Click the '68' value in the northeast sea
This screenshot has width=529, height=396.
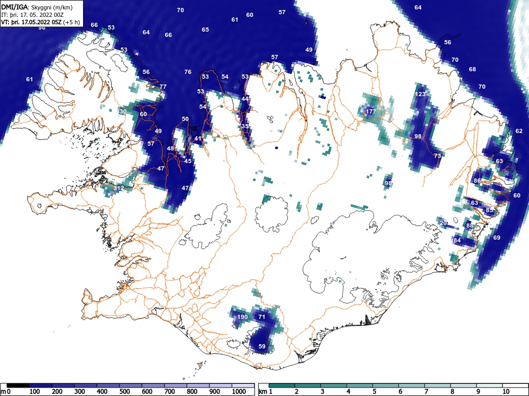pos(472,69)
